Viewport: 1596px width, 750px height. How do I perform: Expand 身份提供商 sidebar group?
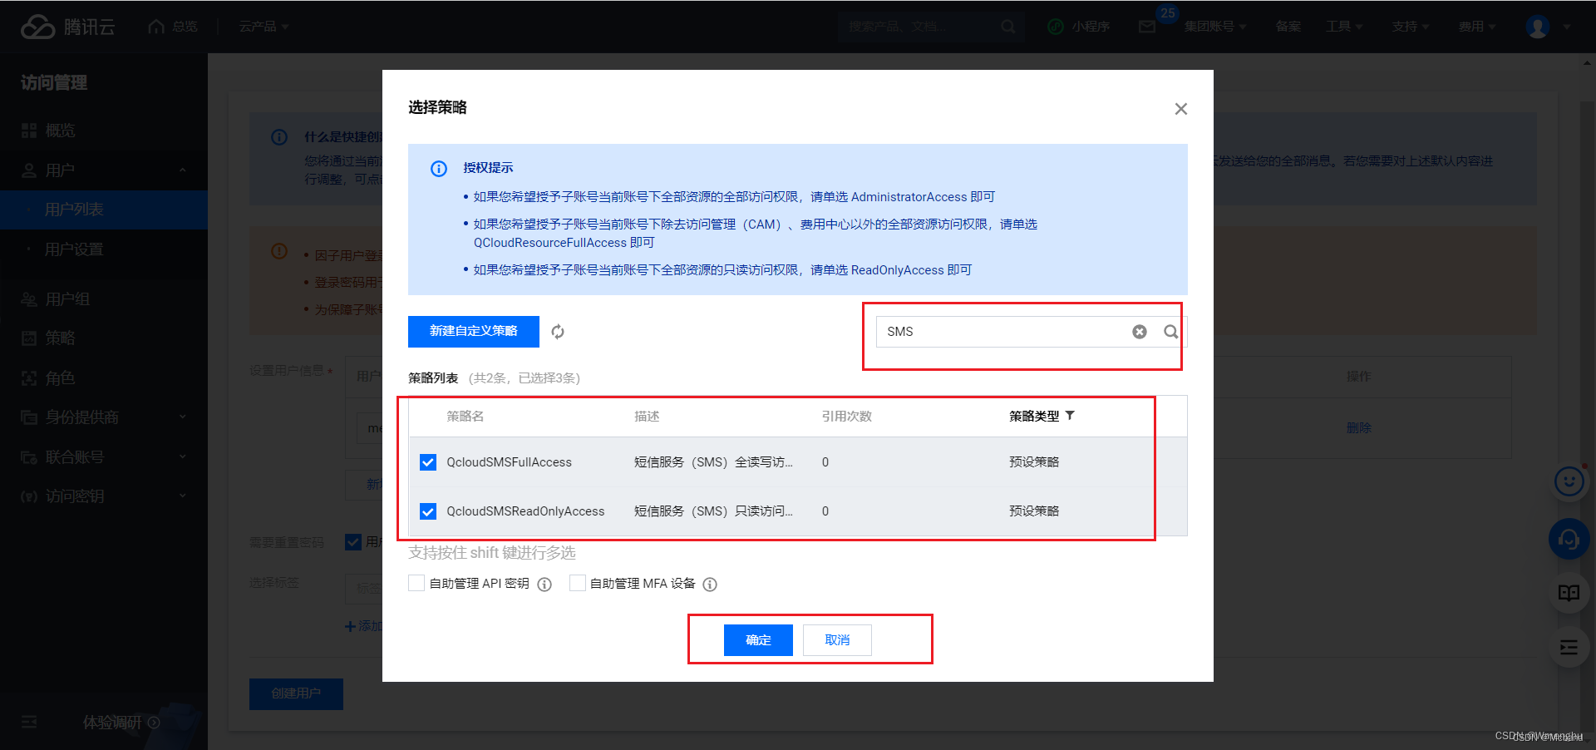click(x=104, y=417)
